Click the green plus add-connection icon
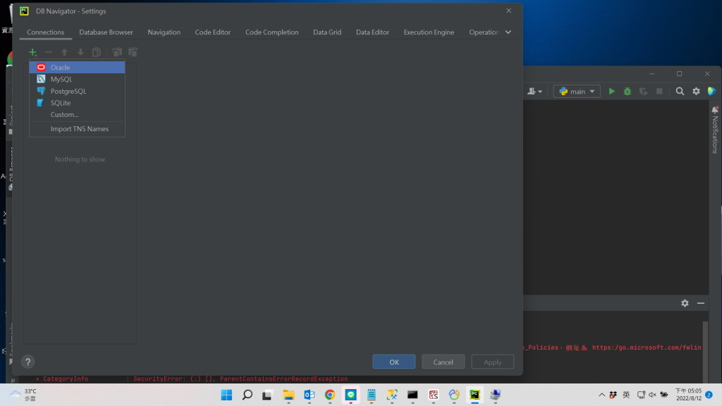The height and width of the screenshot is (406, 722). point(32,52)
